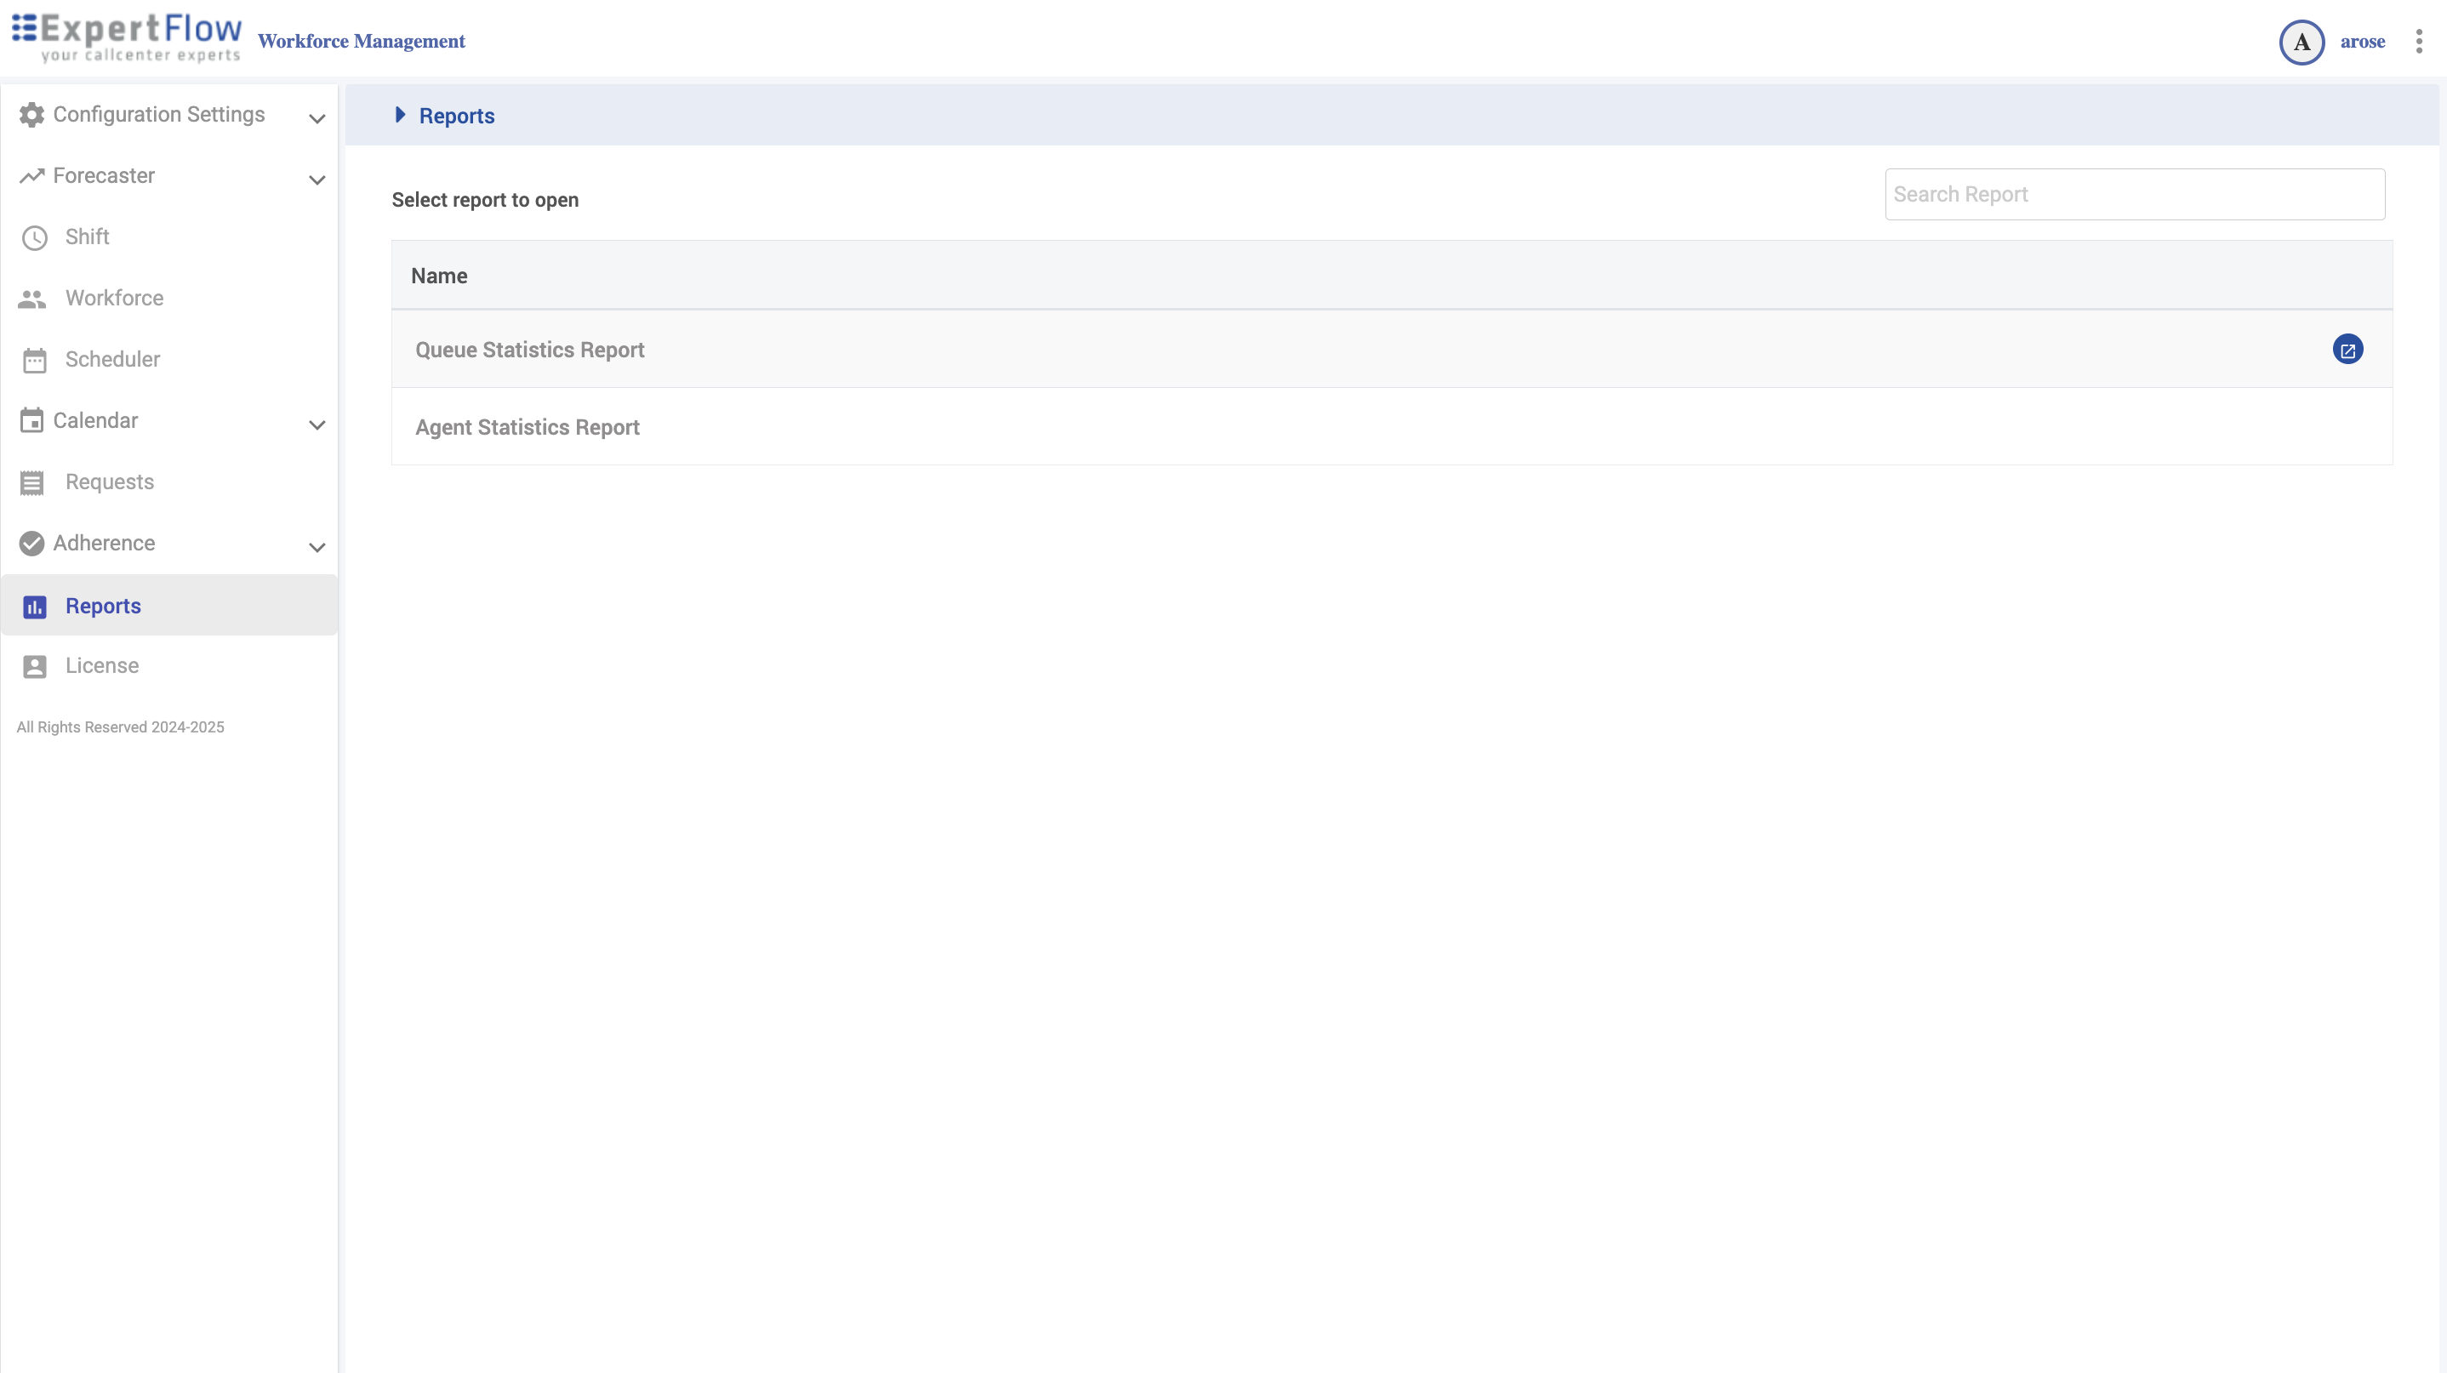
Task: Toggle the Reports breadcrumb triangle
Action: tap(400, 115)
